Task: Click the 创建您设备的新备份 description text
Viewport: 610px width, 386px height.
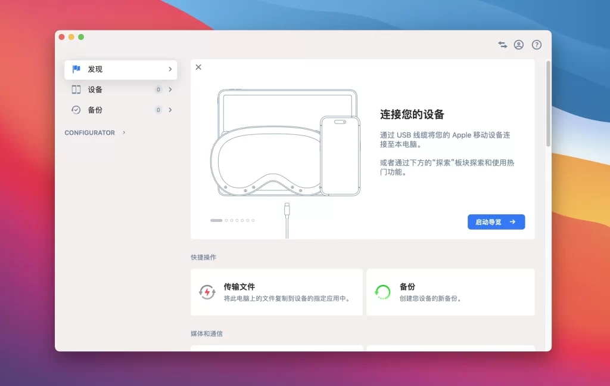Action: point(431,298)
